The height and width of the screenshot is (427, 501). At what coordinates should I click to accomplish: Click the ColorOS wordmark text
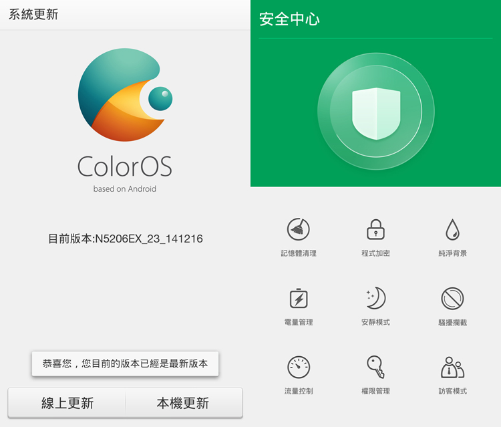[x=125, y=166]
